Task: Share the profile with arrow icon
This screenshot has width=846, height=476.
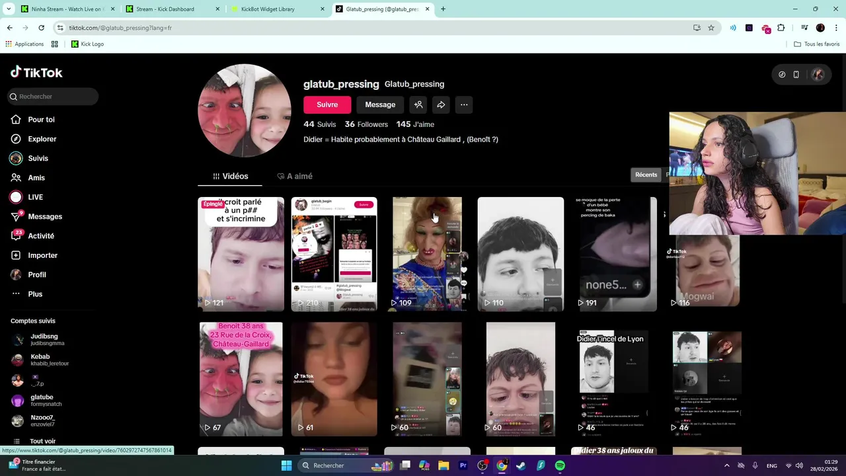Action: (441, 104)
